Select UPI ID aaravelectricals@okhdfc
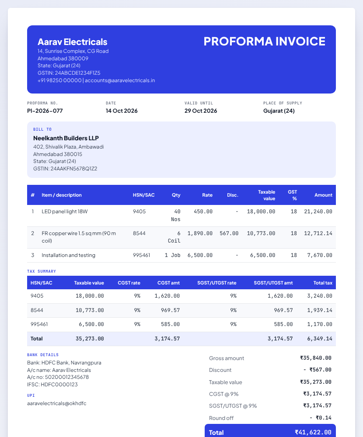The height and width of the screenshot is (437, 363). (x=57, y=403)
